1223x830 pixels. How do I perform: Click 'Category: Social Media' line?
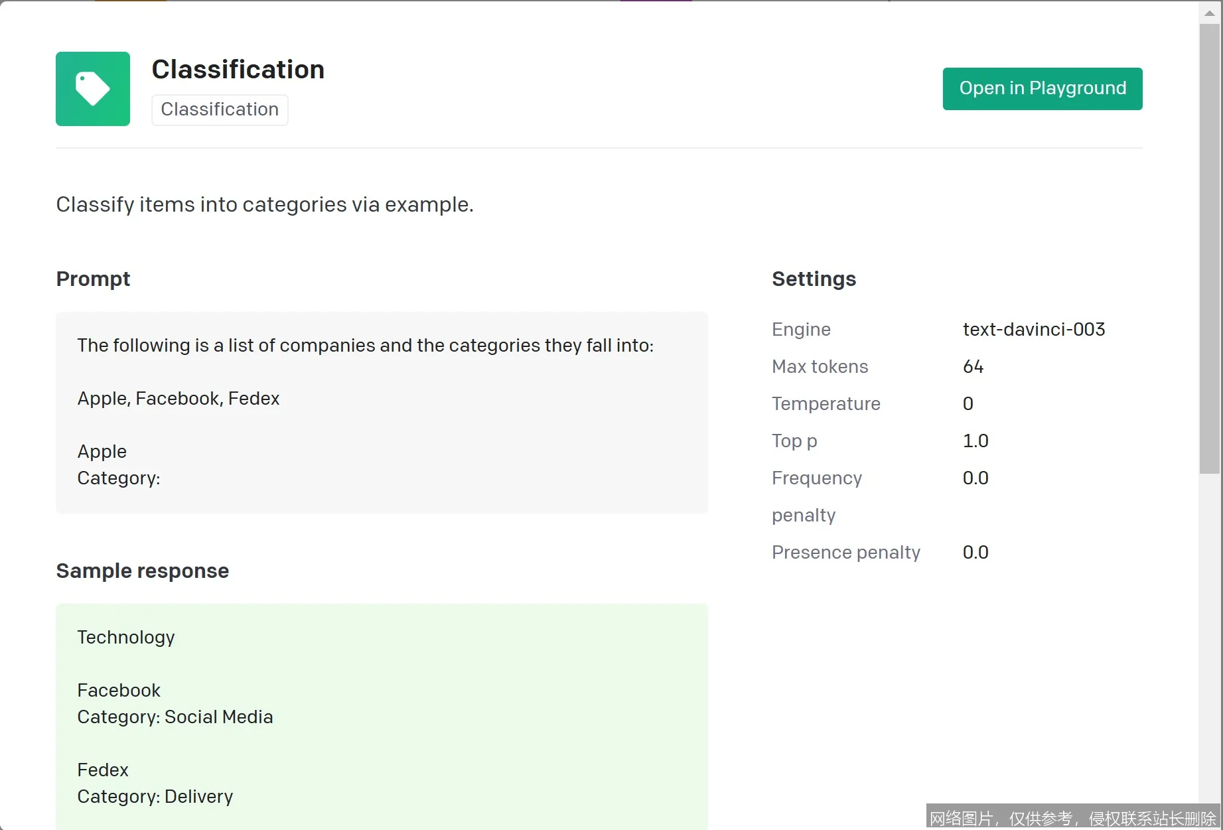(x=175, y=717)
